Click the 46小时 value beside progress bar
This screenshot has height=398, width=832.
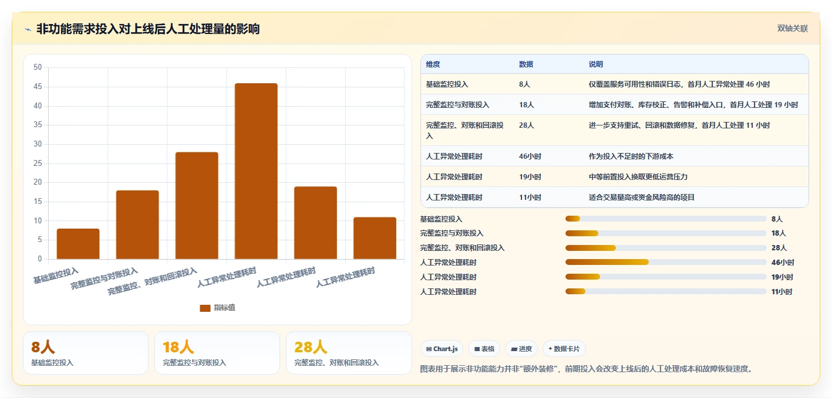point(782,263)
